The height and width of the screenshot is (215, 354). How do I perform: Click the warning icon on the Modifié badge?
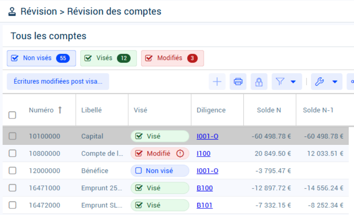pos(180,153)
